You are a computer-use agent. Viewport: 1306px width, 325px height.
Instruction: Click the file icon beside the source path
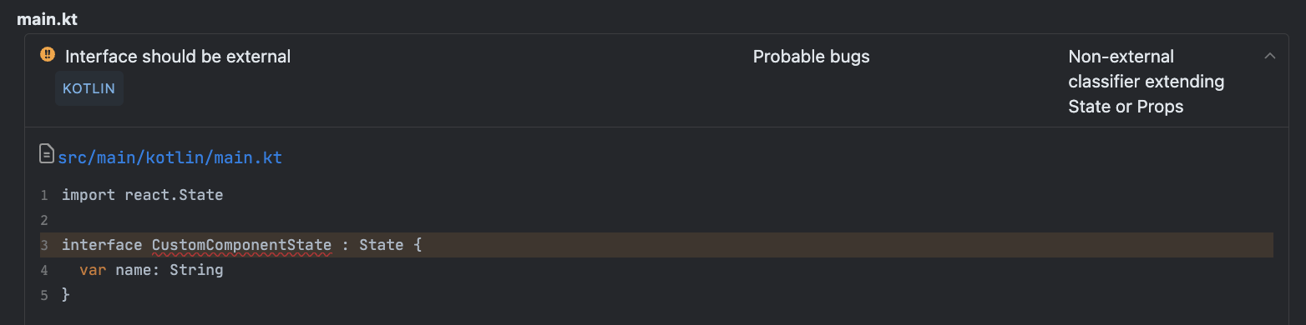click(x=48, y=154)
